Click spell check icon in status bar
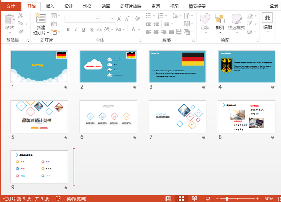Image resolution: width=281 pixels, height=202 pixels. (x=58, y=198)
